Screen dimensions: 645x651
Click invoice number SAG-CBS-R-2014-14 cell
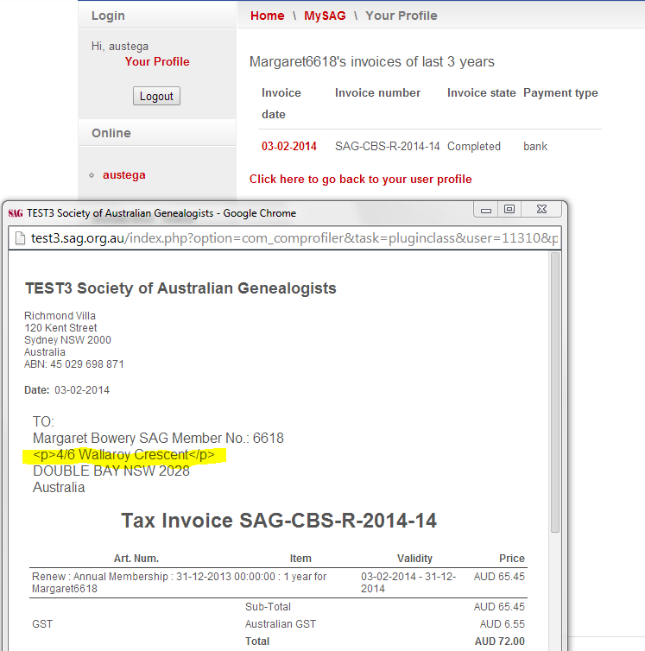(x=387, y=146)
